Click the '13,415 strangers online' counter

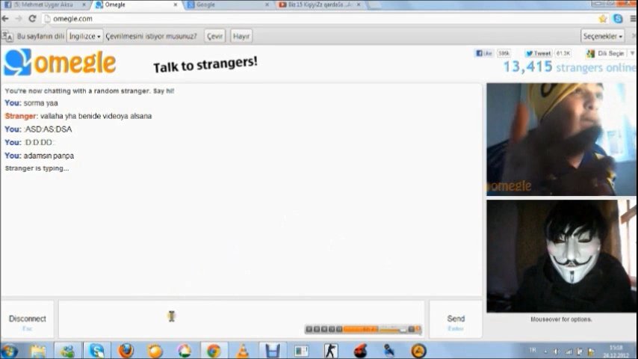569,67
